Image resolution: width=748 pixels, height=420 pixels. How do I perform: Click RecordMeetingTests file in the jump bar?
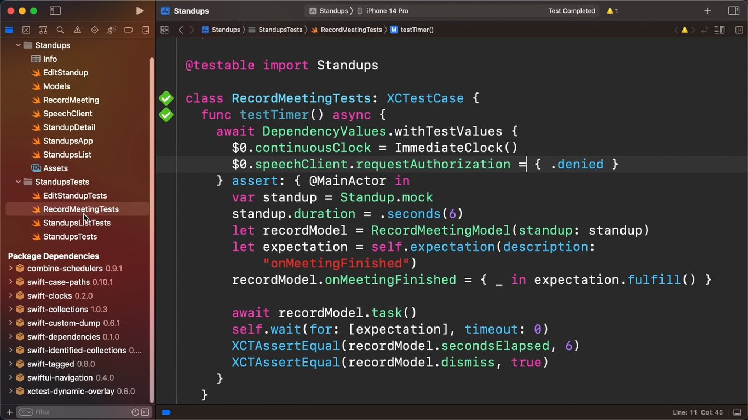point(347,30)
